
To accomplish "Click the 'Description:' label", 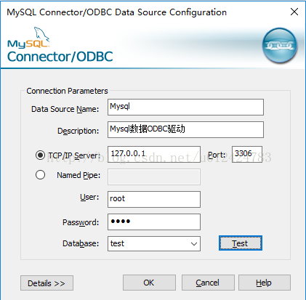I will 78,131.
